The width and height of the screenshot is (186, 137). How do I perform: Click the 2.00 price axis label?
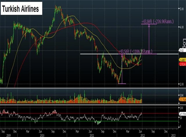[181, 84]
